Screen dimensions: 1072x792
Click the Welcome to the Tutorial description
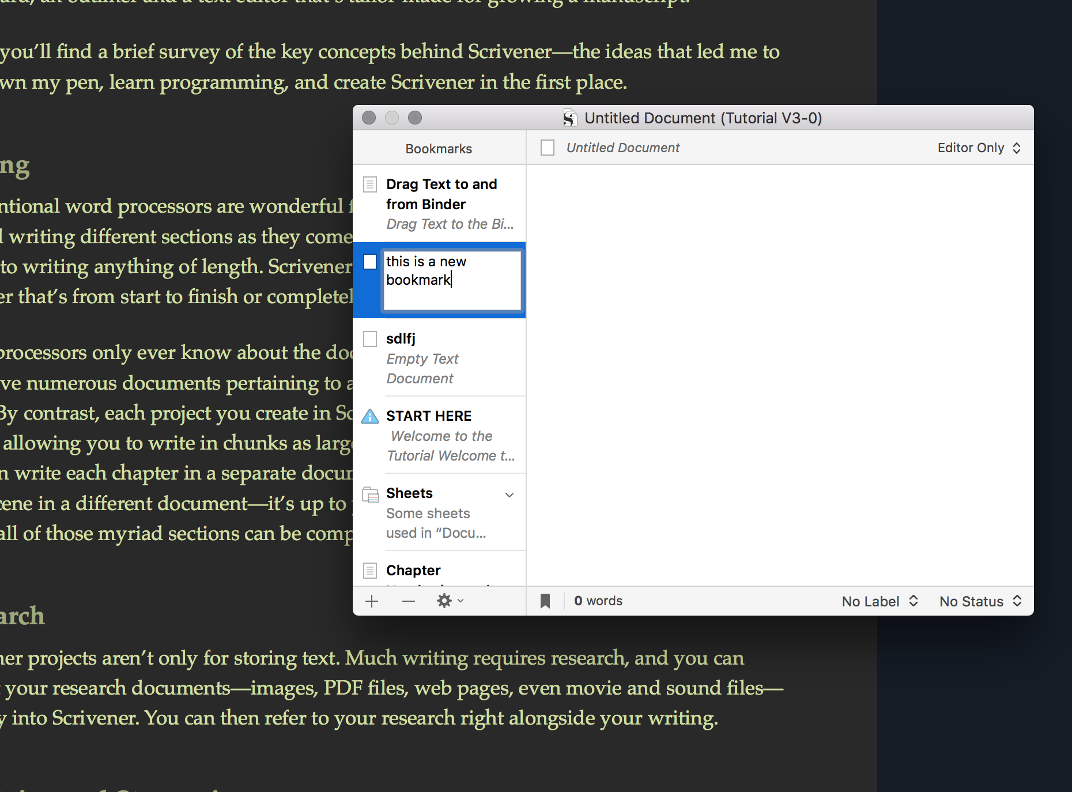(451, 446)
